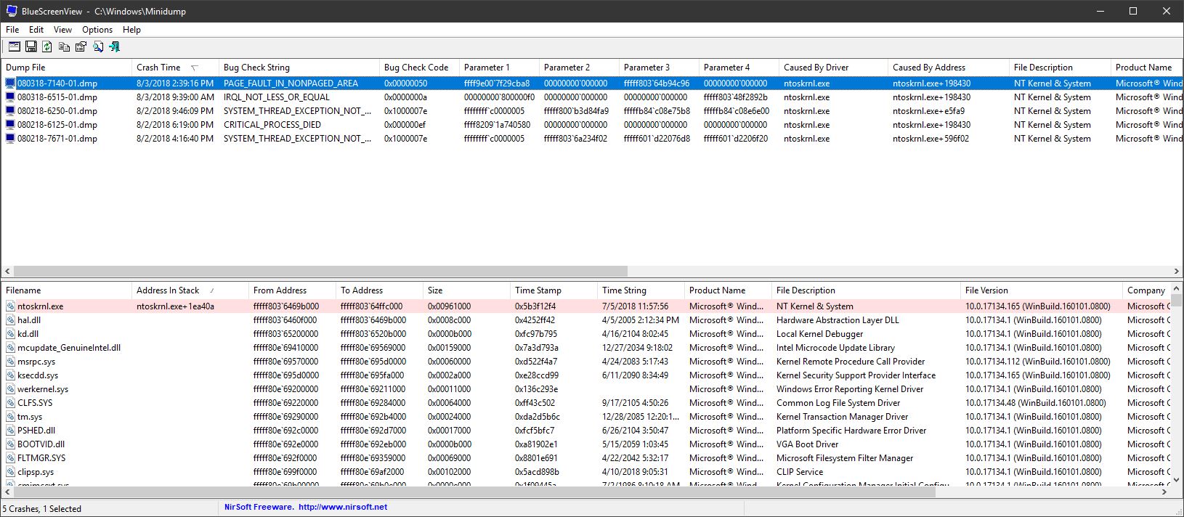Refresh the crash list using the toolbar icon

click(47, 46)
